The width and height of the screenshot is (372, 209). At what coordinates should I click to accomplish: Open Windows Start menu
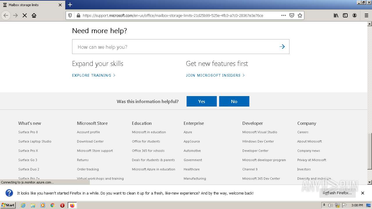click(8, 205)
